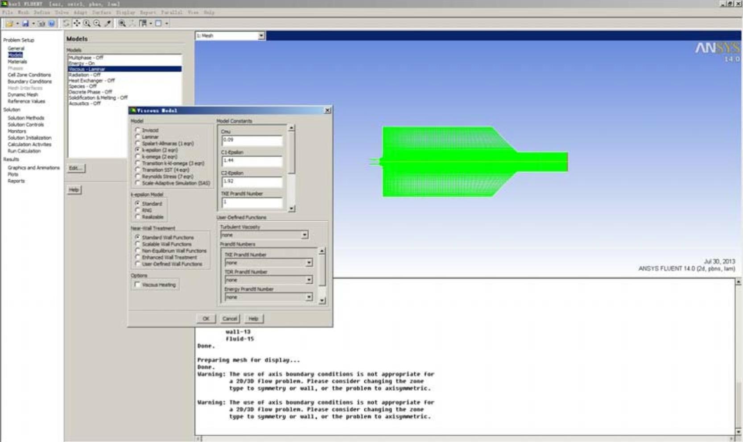Open the Mesh menu

coord(23,12)
